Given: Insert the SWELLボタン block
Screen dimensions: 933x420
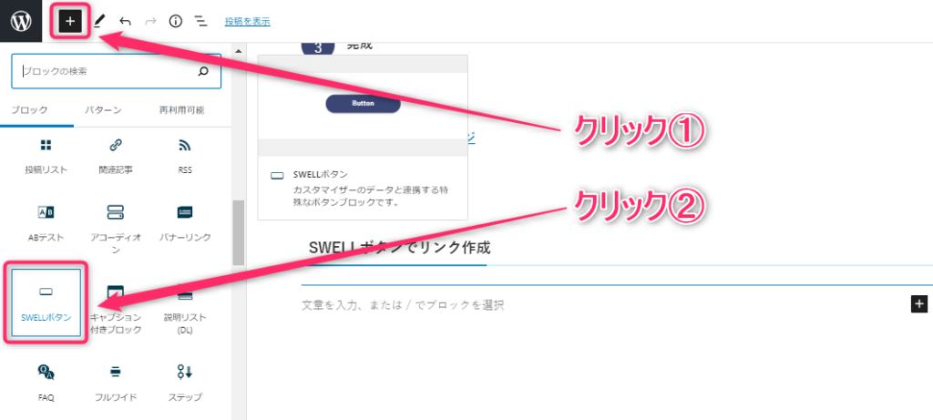Looking at the screenshot, I should coord(46,302).
